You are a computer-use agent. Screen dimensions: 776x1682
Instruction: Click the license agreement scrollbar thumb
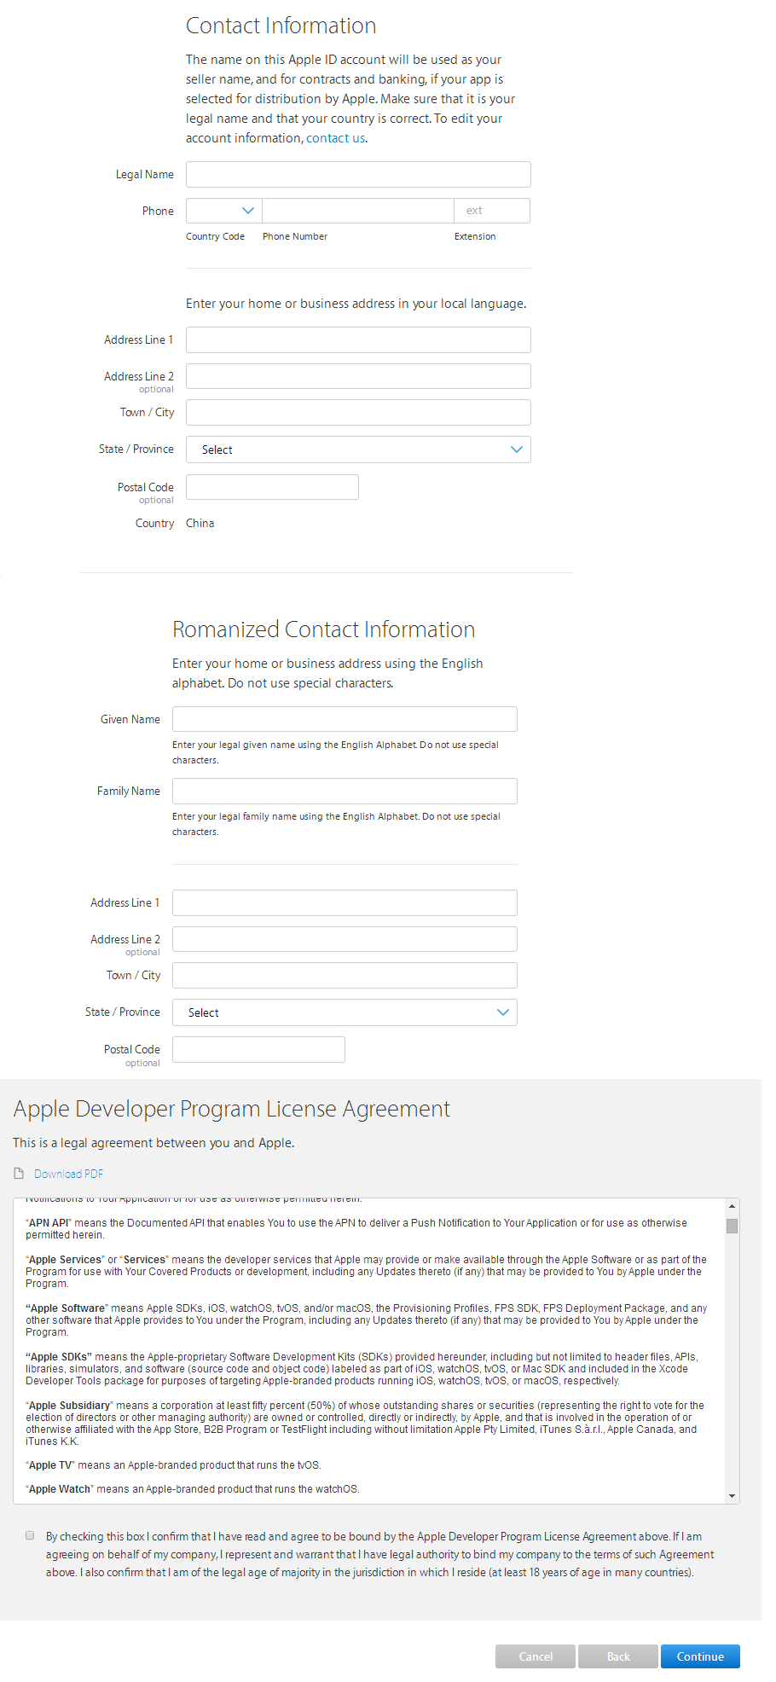[x=732, y=1226]
